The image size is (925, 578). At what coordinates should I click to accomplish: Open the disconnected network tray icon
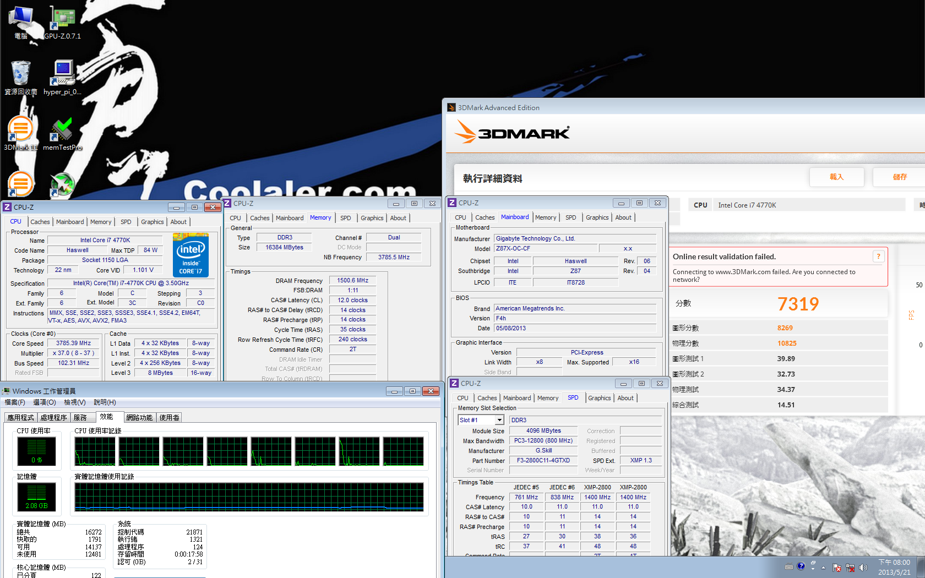(x=850, y=568)
